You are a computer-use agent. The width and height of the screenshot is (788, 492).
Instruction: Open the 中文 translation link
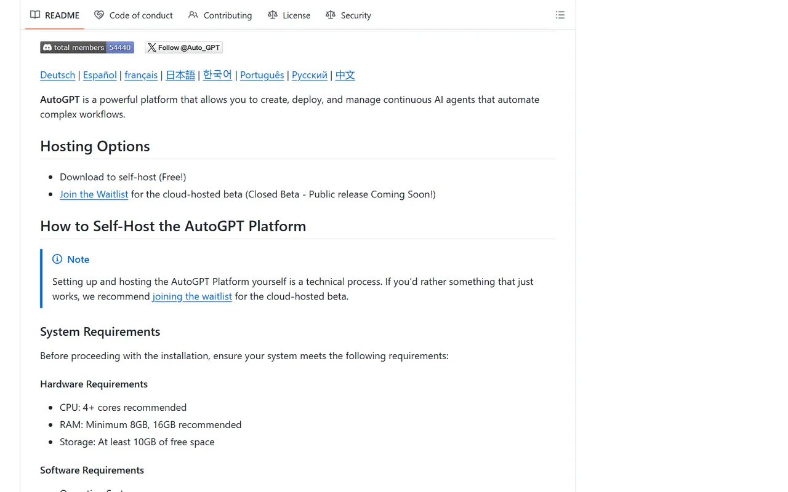pyautogui.click(x=345, y=75)
